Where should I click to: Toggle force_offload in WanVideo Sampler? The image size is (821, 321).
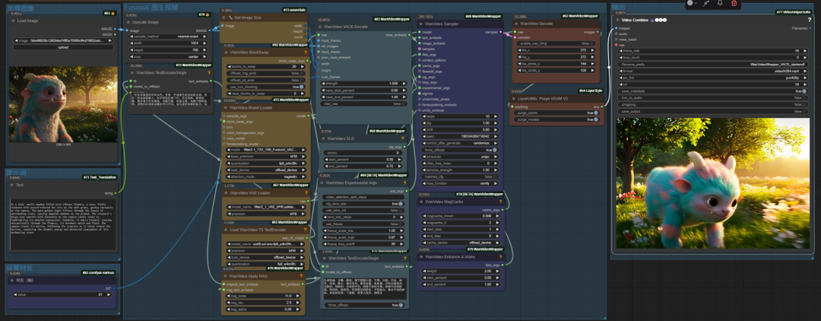pyautogui.click(x=458, y=150)
